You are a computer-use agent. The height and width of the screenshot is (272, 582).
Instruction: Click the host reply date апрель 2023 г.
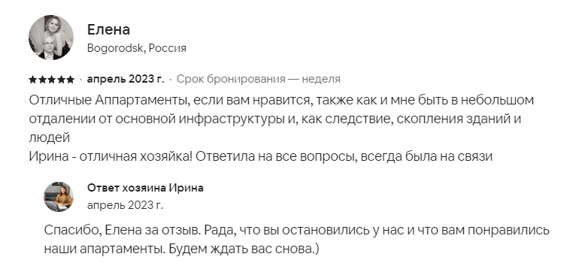(x=125, y=205)
